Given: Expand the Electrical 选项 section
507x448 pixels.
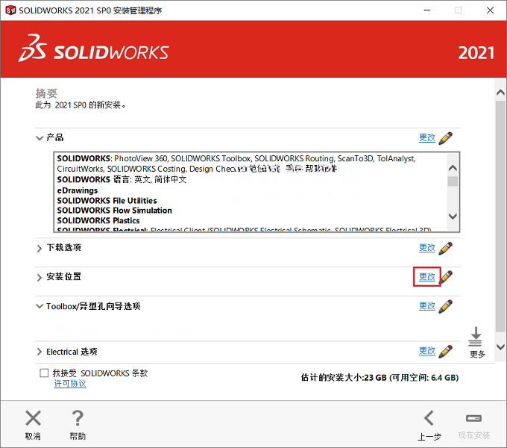Looking at the screenshot, I should click(40, 352).
